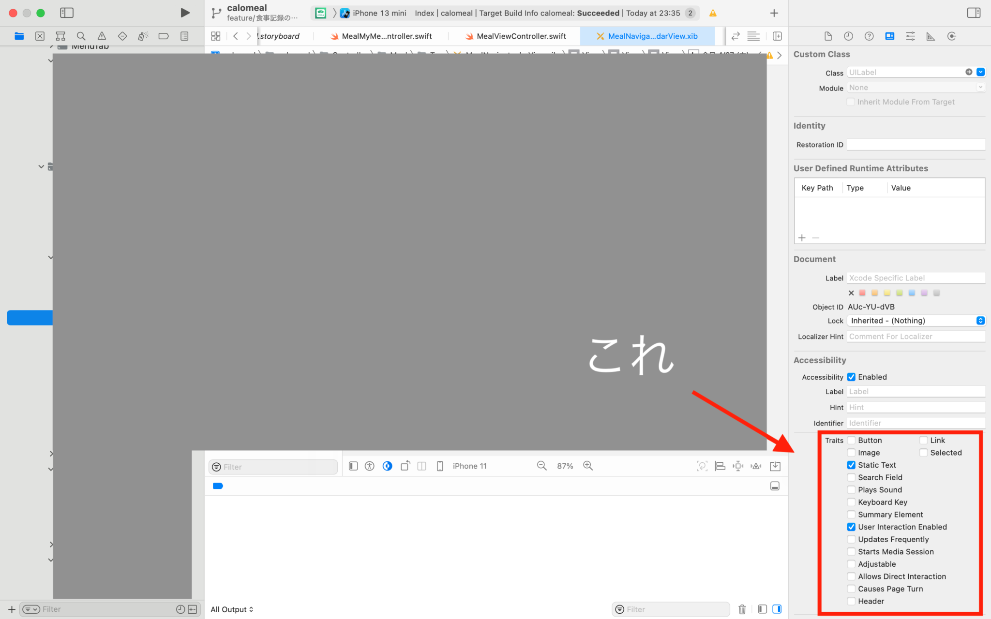991x619 pixels.
Task: Disable the Accessibility Enabled checkbox
Action: [851, 377]
